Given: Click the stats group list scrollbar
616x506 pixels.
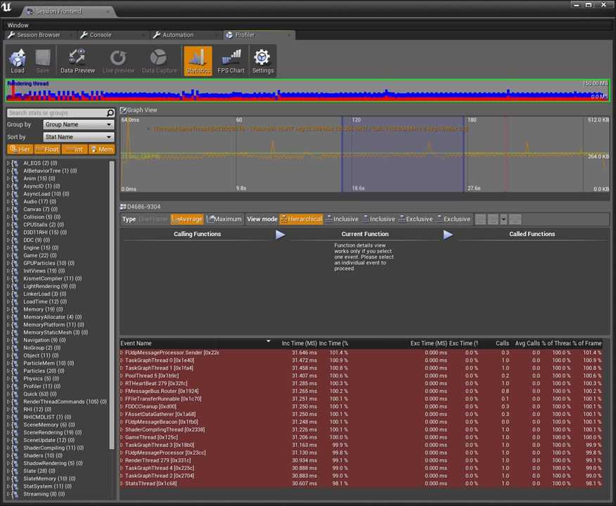Looking at the screenshot, I should click(x=112, y=304).
